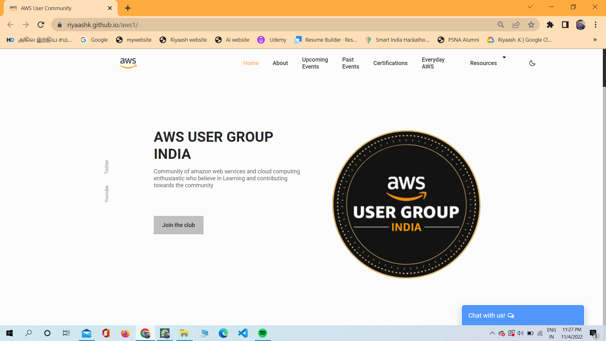Screen dimensions: 606x341
Task: Open the Twitter side link
Action: (x=107, y=167)
